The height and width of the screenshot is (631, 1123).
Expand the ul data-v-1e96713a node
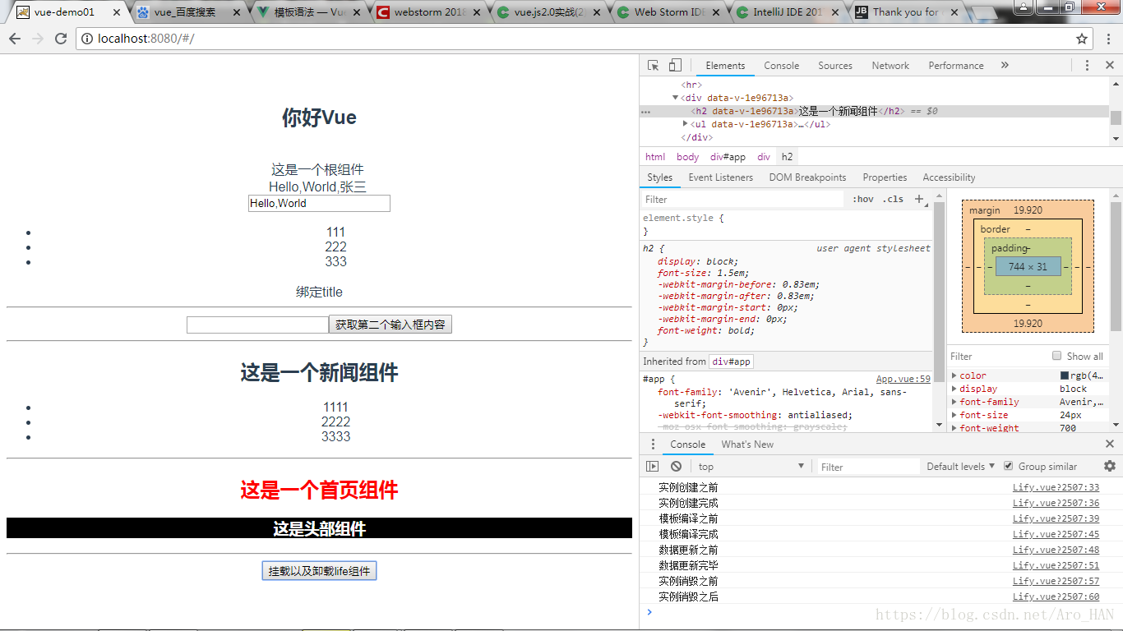point(686,124)
